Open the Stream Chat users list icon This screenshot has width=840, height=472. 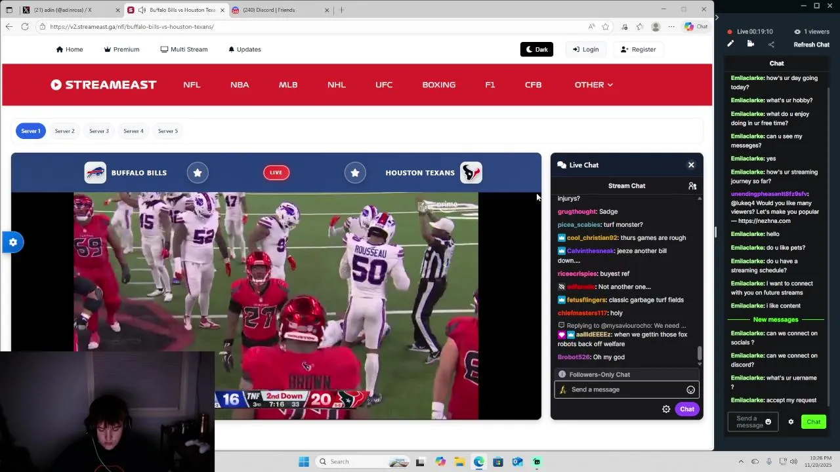(692, 186)
